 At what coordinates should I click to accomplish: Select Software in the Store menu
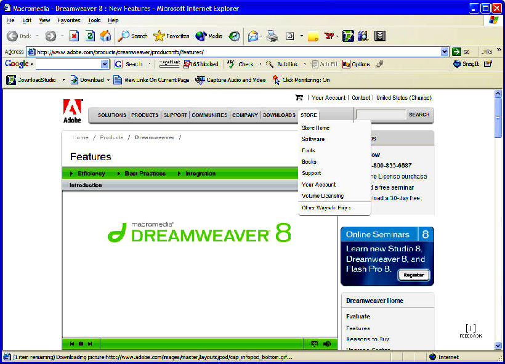click(313, 139)
